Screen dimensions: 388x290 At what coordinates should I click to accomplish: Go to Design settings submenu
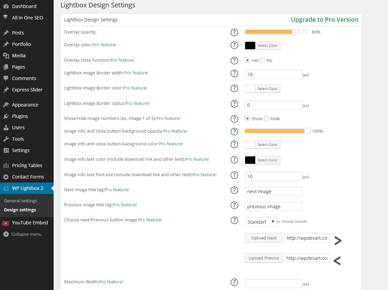point(20,210)
